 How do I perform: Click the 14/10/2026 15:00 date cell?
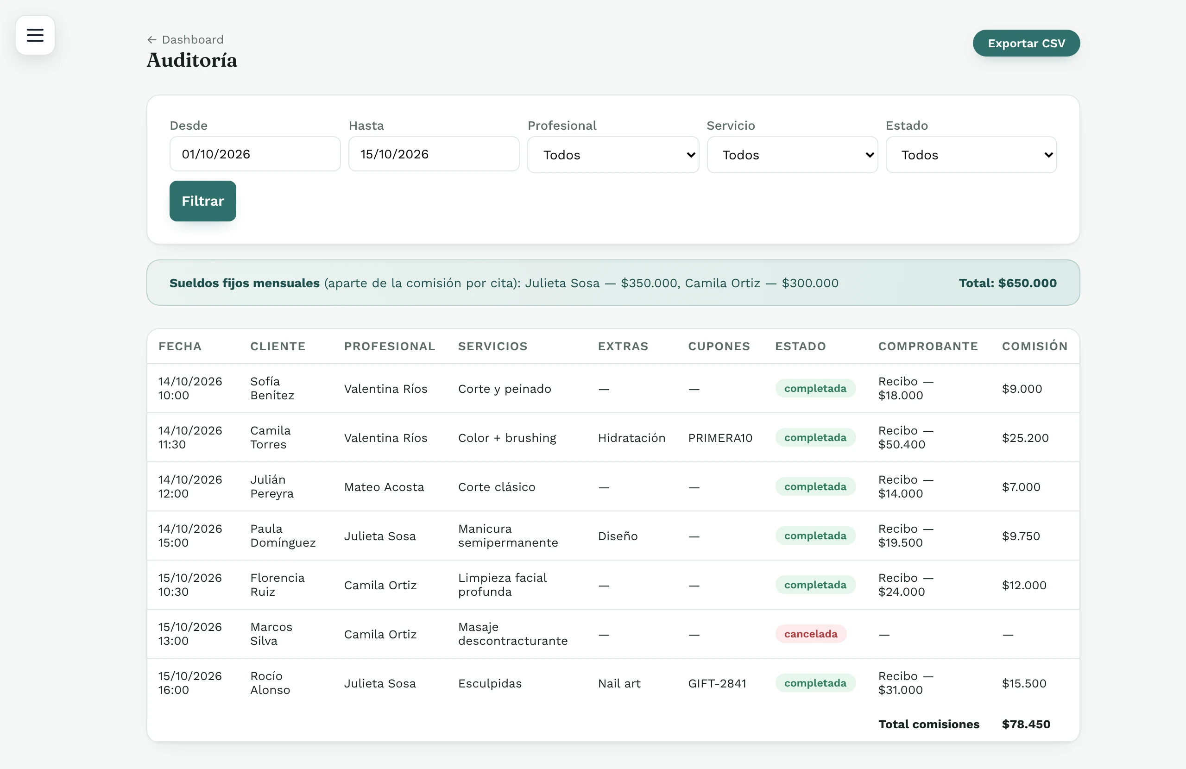(190, 536)
